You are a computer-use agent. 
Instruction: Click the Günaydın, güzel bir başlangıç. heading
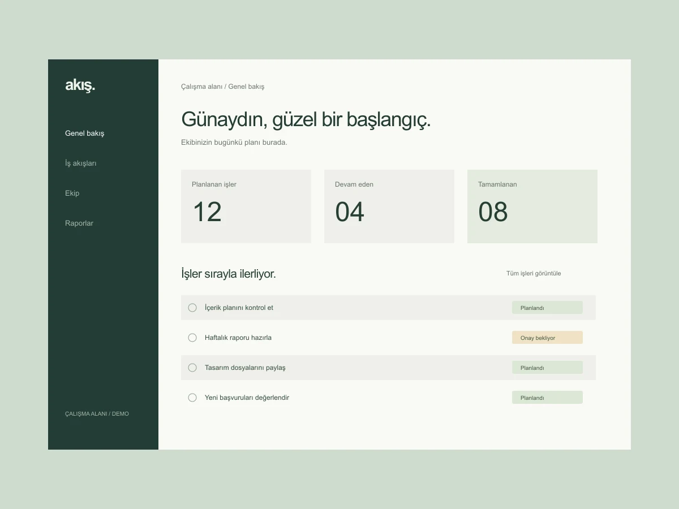pos(306,120)
